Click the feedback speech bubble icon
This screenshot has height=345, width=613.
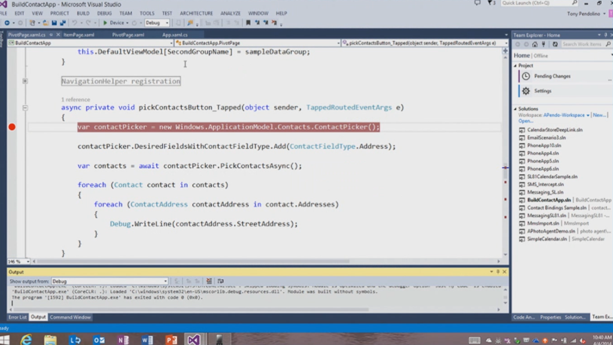(477, 3)
